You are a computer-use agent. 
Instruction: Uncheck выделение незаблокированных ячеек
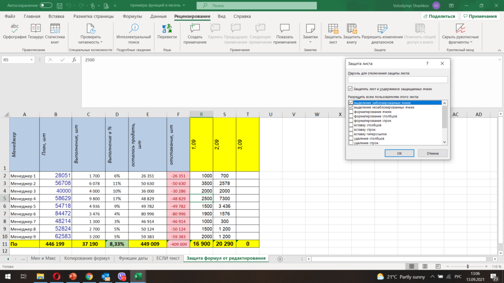(351, 107)
